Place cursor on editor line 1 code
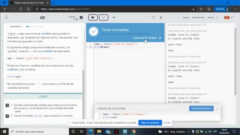The width and height of the screenshot is (240, 135). [x=116, y=44]
